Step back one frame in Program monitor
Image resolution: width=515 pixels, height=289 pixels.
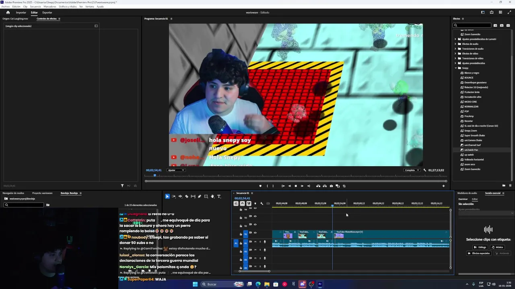pyautogui.click(x=289, y=186)
